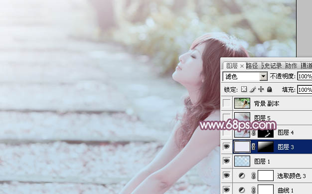Click the link icon on 选取颜色 3
Screen dimensions: 312x194
pos(253,176)
